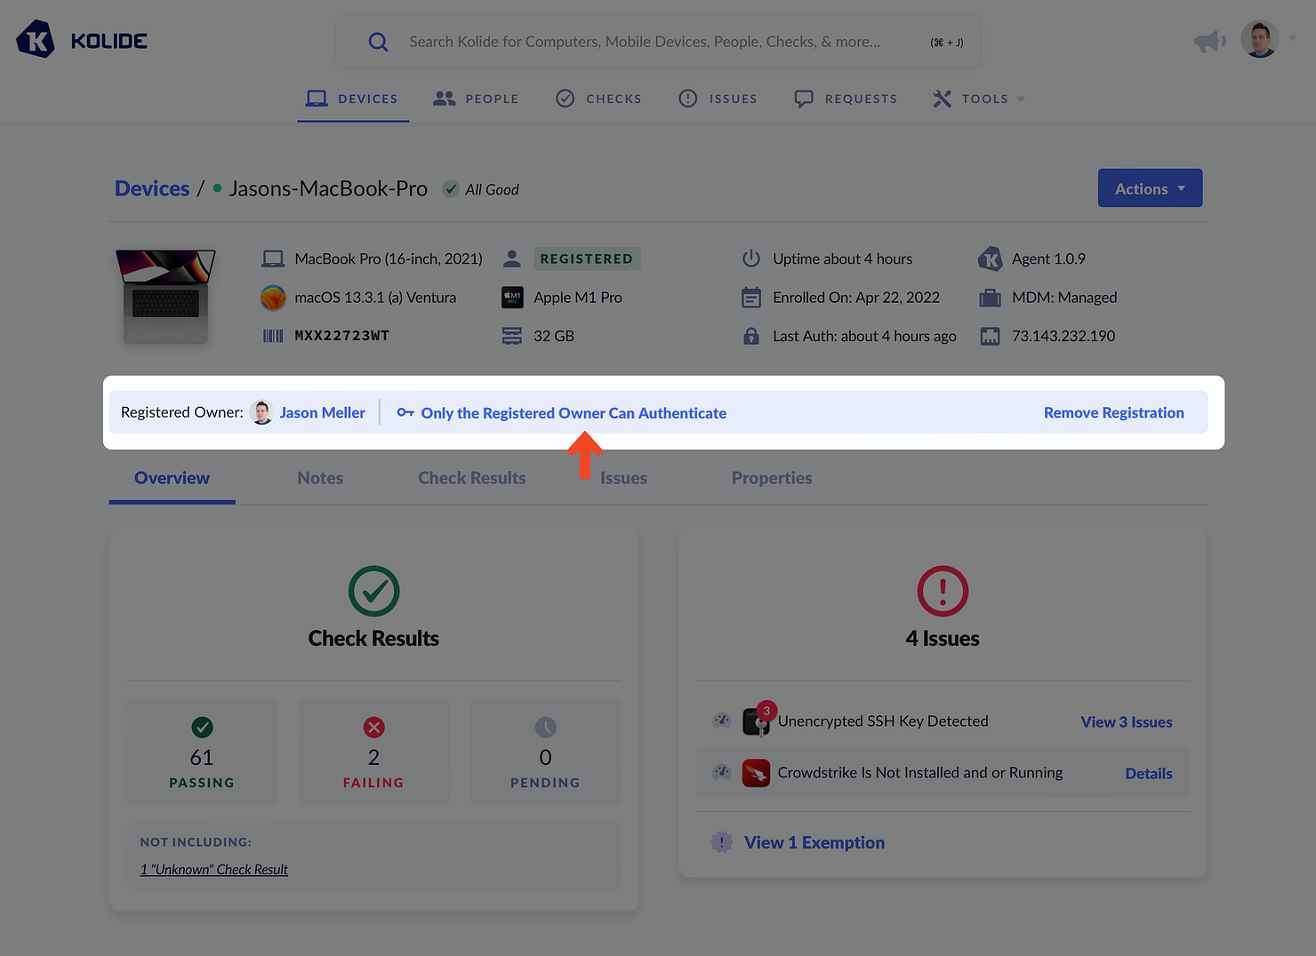Open the Kolide logo home icon
Image resolution: width=1316 pixels, height=956 pixels.
[x=35, y=39]
